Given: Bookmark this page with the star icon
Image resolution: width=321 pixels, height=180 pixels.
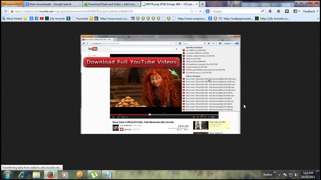Looking at the screenshot, I should 192,11.
